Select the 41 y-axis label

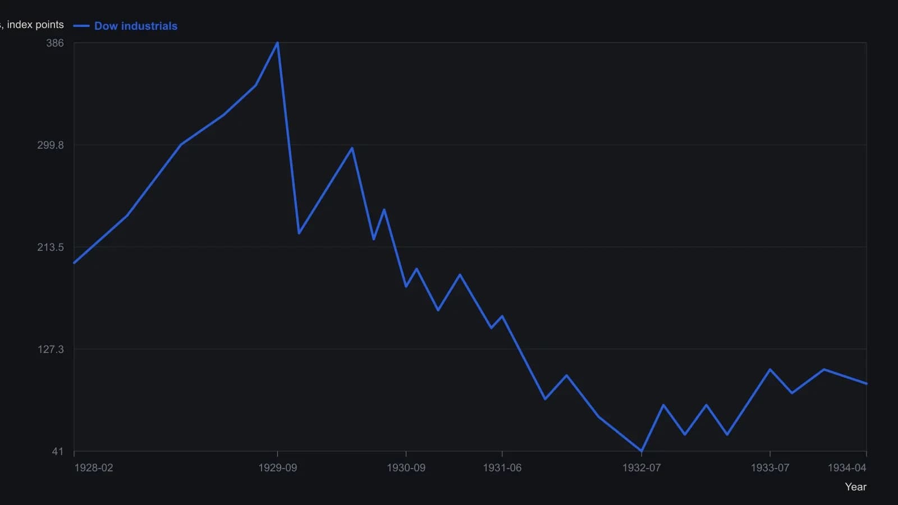point(58,452)
